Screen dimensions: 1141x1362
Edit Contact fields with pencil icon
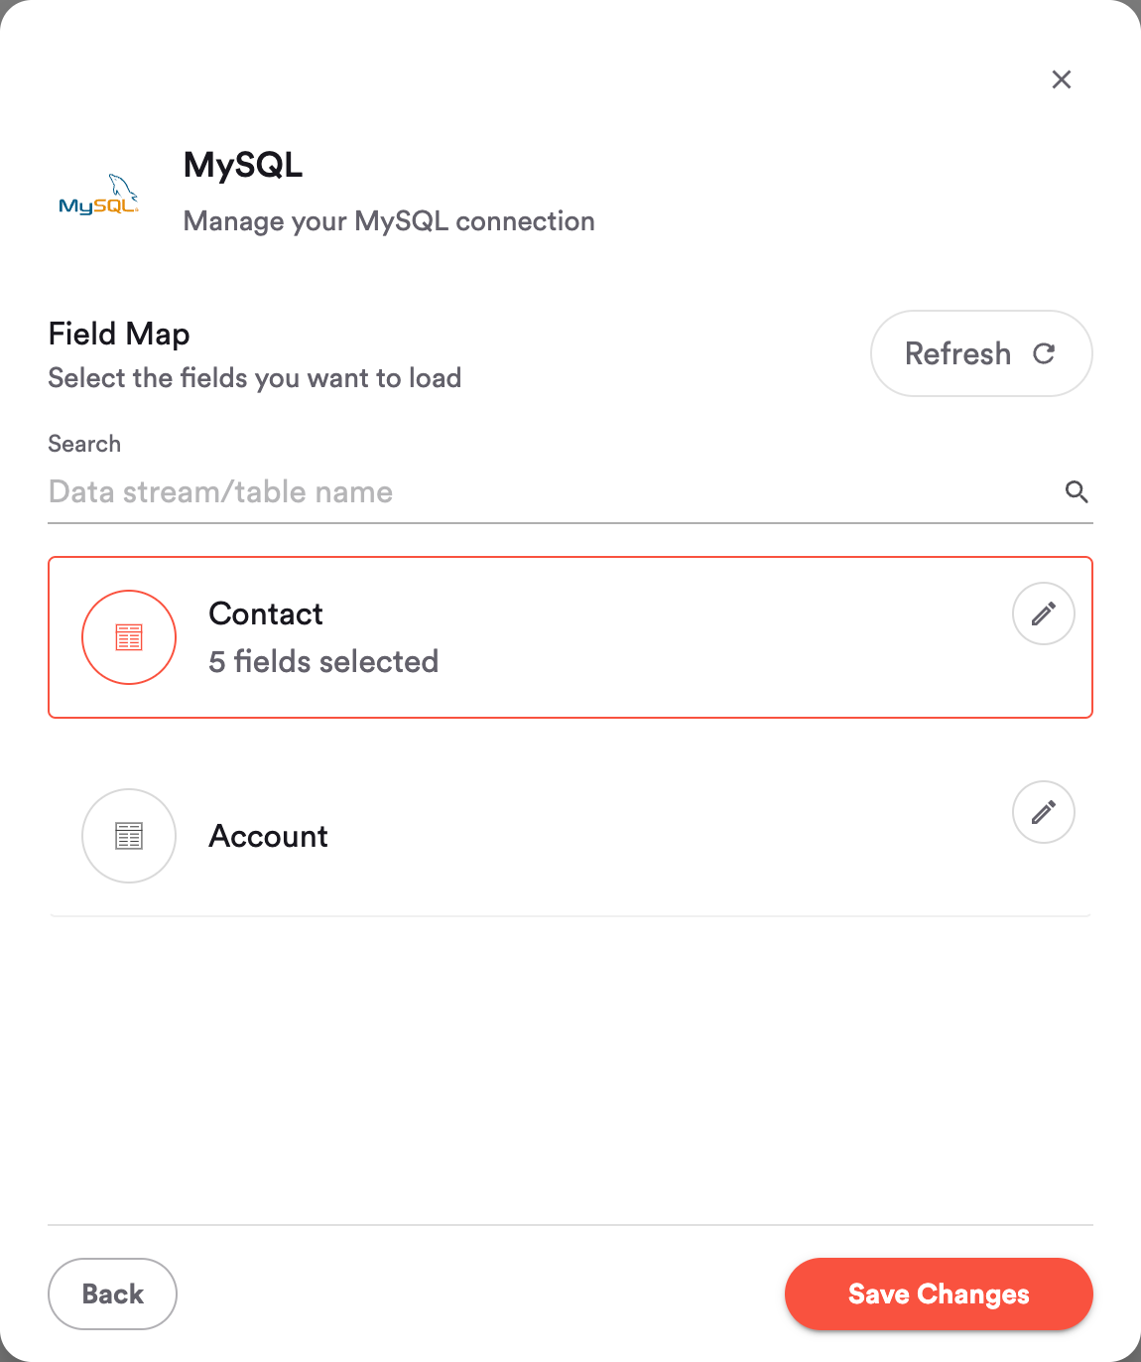point(1044,613)
